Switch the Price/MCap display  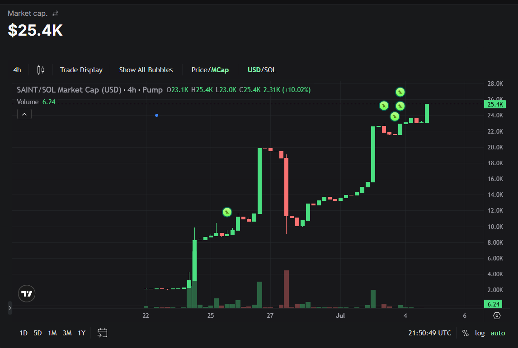tap(210, 70)
